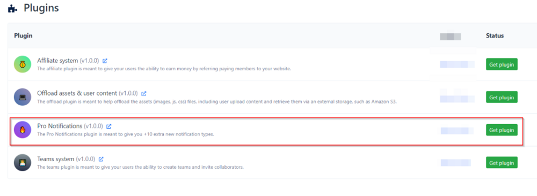Image resolution: width=537 pixels, height=196 pixels.
Task: Select the Teams system (v1.0.0) title
Action: coord(66,159)
